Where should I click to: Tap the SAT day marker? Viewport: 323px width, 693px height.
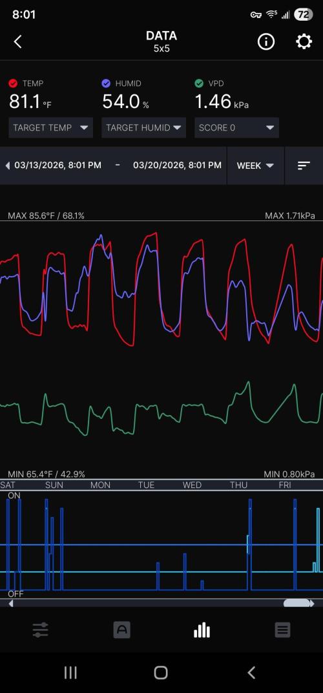point(8,485)
